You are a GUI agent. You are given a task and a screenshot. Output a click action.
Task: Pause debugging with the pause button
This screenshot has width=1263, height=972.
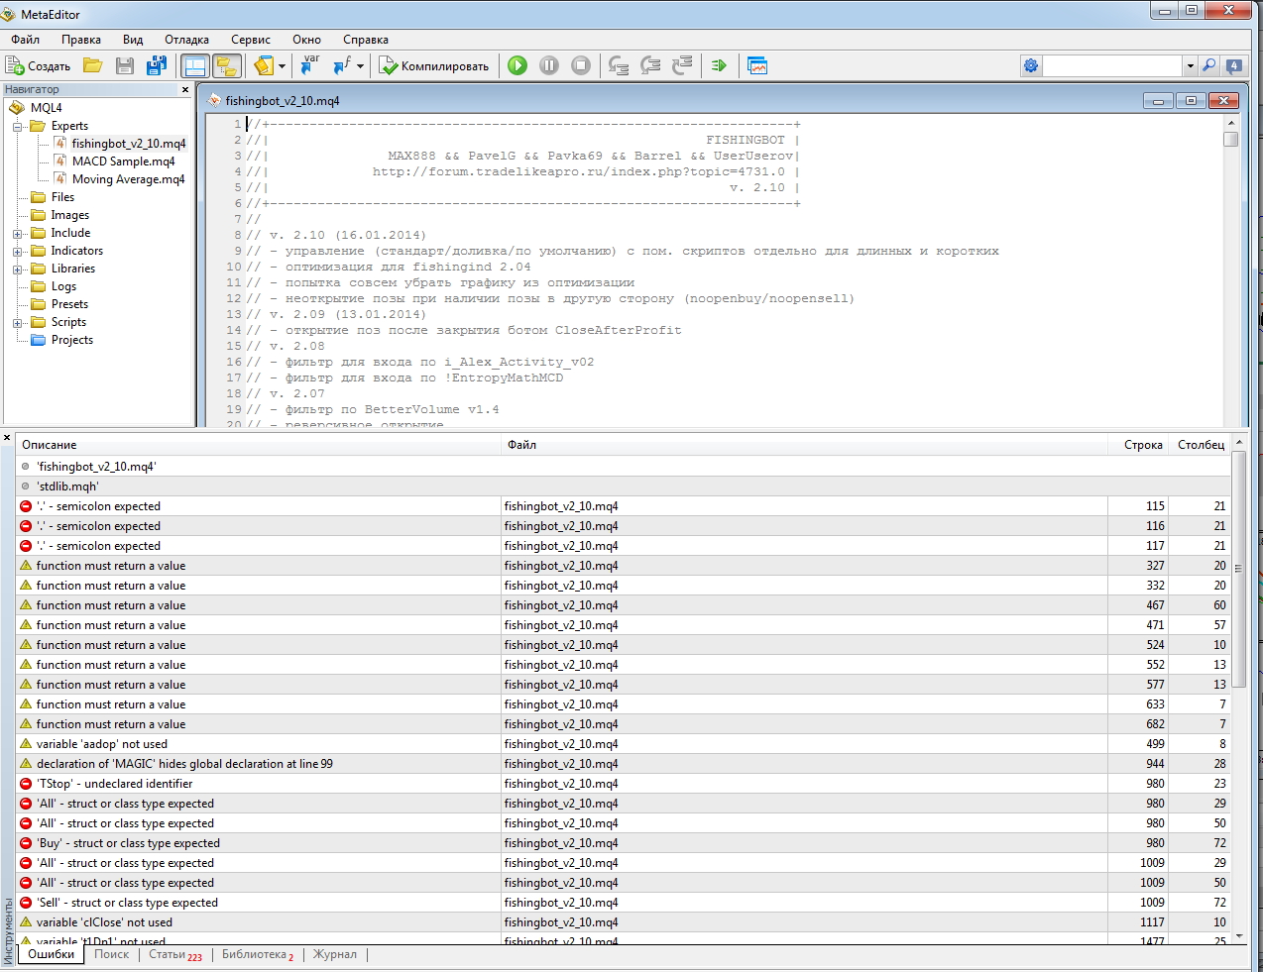point(549,66)
